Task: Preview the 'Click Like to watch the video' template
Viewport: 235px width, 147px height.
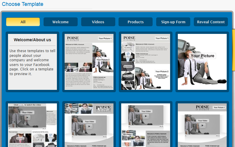Action: point(32,125)
